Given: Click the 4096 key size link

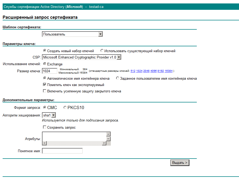Looking at the screenshot, I should pos(154,71).
